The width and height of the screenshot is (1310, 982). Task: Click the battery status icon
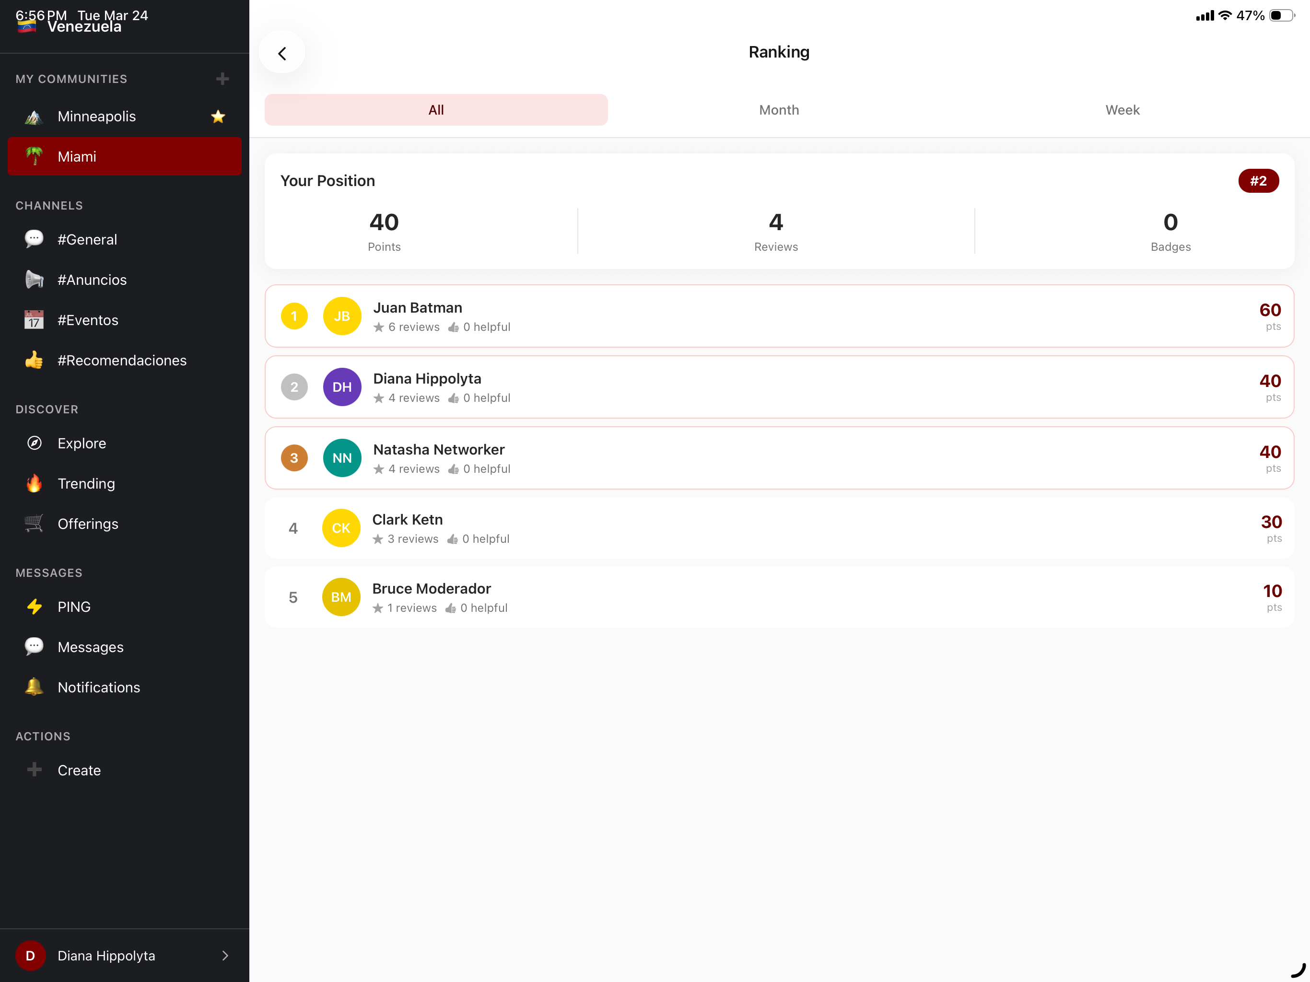pyautogui.click(x=1282, y=15)
